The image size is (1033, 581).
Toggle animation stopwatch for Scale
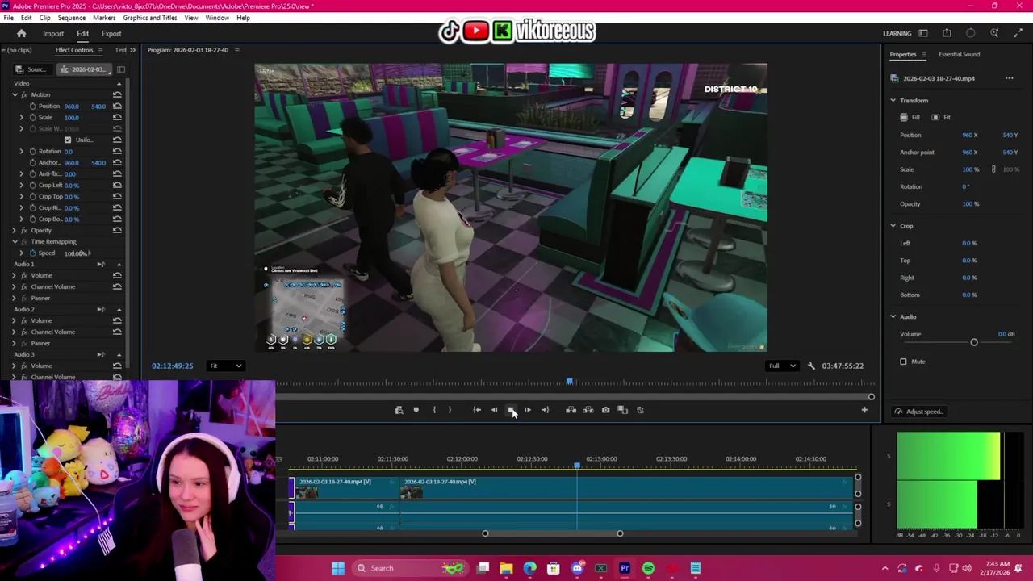coord(33,117)
